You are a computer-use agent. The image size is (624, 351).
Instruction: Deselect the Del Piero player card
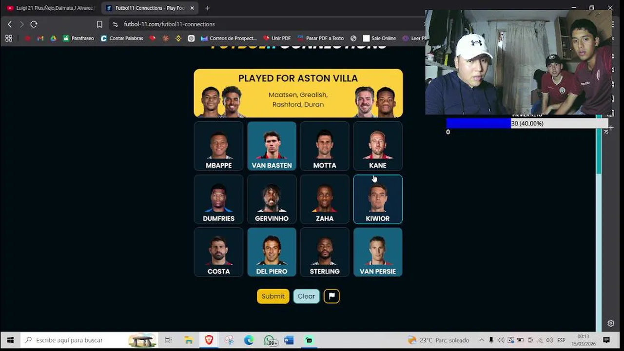point(272,252)
